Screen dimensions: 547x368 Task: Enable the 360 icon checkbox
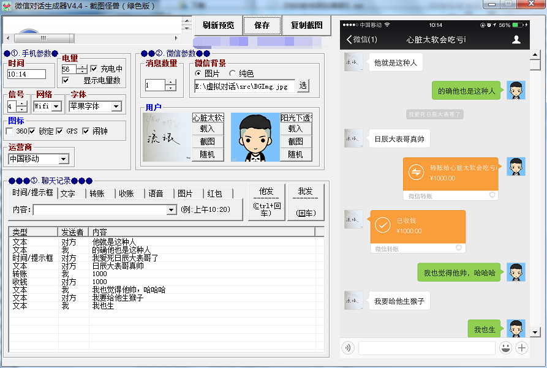[x=10, y=131]
